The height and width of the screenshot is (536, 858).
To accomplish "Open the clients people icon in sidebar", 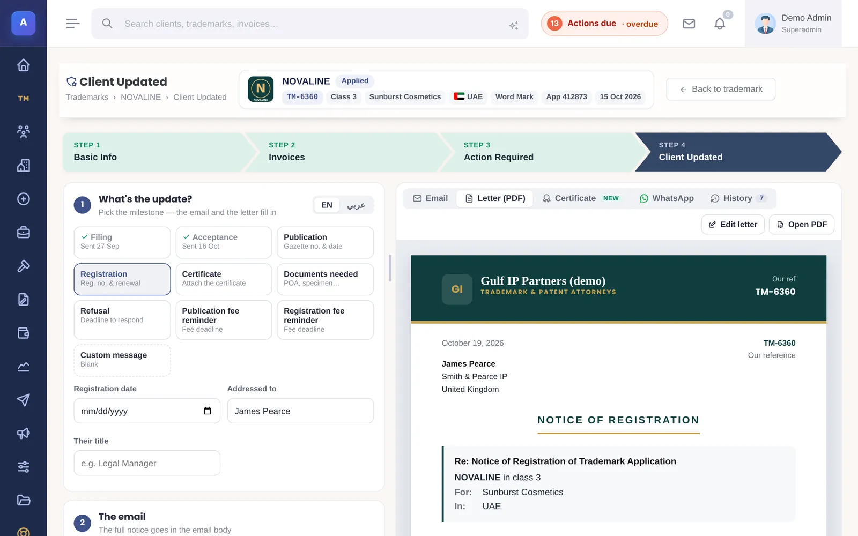I will pyautogui.click(x=23, y=132).
